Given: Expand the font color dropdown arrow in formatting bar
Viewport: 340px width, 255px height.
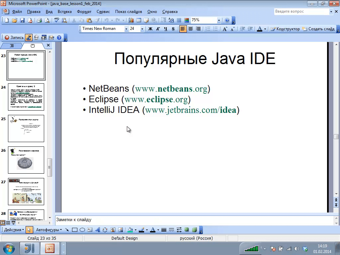Looking at the screenshot, I should click(265, 29).
